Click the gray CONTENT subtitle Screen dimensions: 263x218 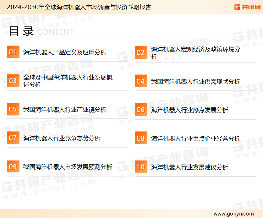point(55,32)
